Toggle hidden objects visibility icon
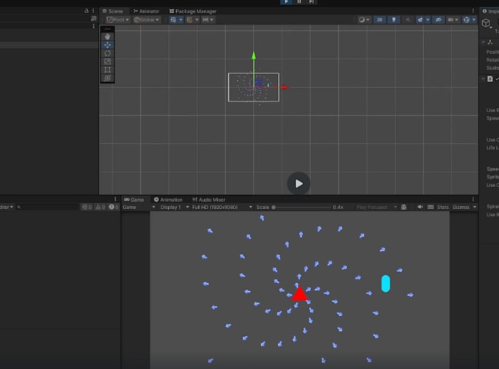Image resolution: width=499 pixels, height=369 pixels. pyautogui.click(x=438, y=20)
